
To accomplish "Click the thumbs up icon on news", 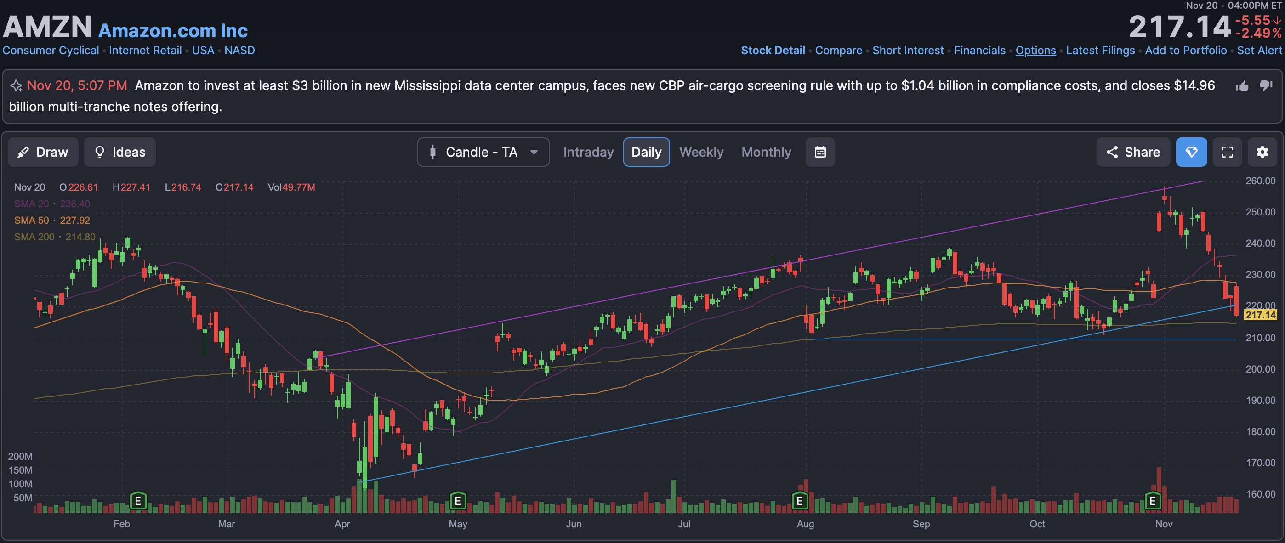I will pyautogui.click(x=1242, y=86).
